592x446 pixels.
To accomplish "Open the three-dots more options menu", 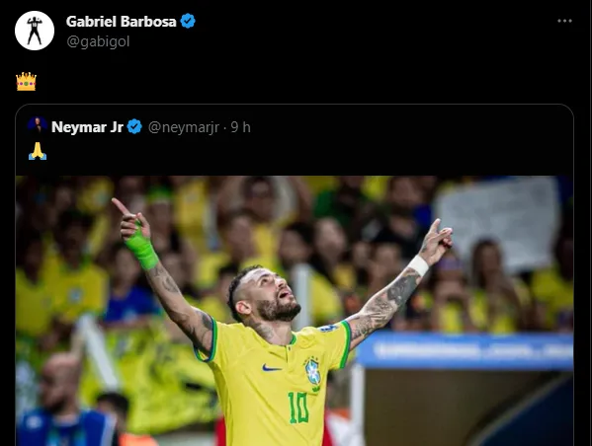I will [x=564, y=21].
